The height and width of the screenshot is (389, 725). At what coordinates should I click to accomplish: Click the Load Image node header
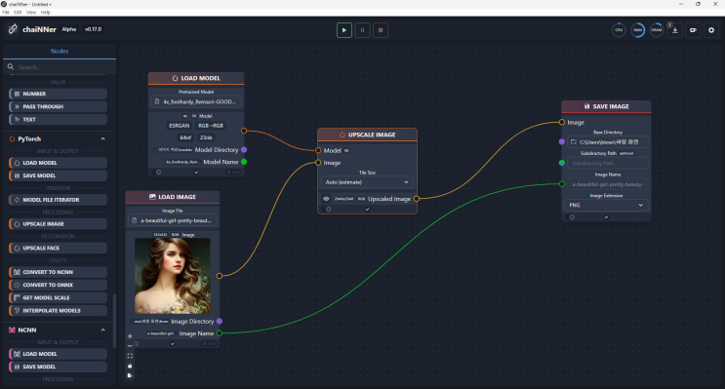point(173,197)
